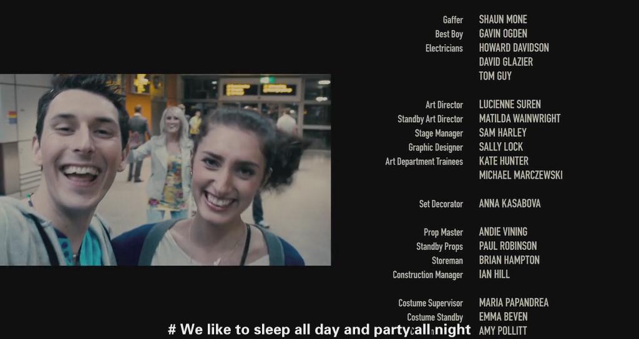
Task: Click the credit name TOM GUY
Action: [x=495, y=76]
